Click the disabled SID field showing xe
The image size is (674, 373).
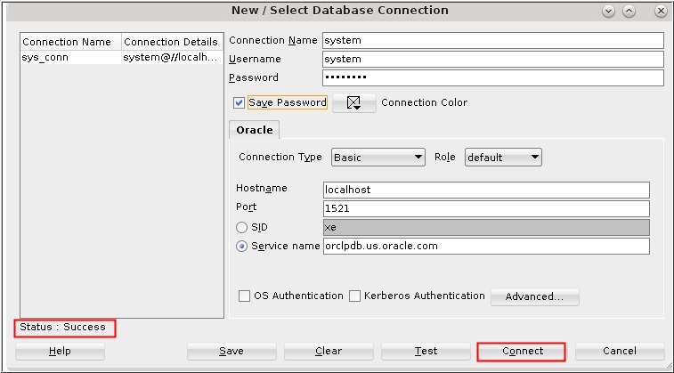(486, 227)
